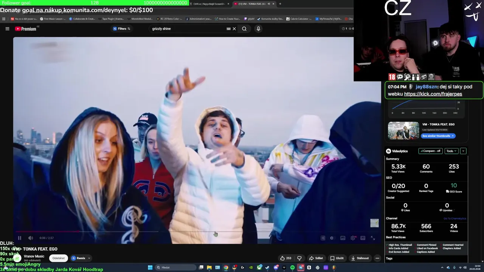The width and height of the screenshot is (484, 272).
Task: Open Windows Start menu
Action: (150, 267)
